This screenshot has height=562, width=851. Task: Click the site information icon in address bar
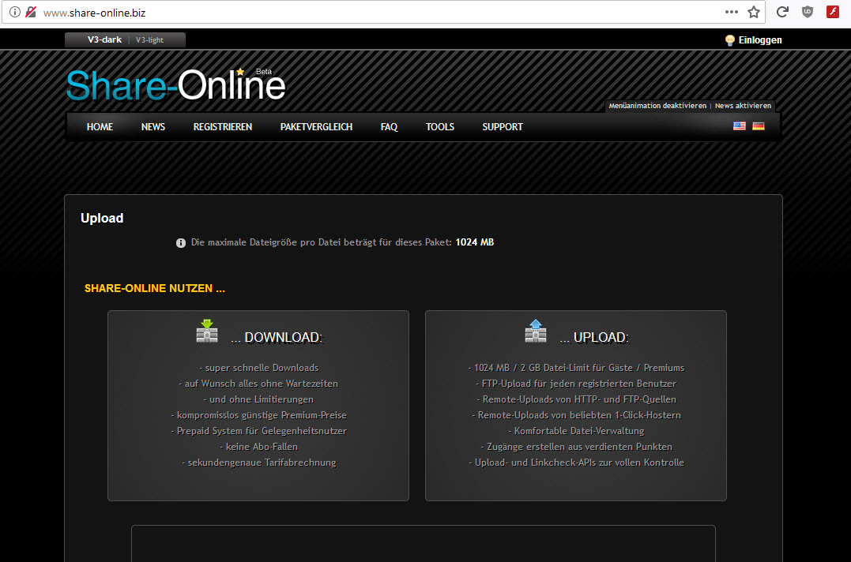[14, 13]
